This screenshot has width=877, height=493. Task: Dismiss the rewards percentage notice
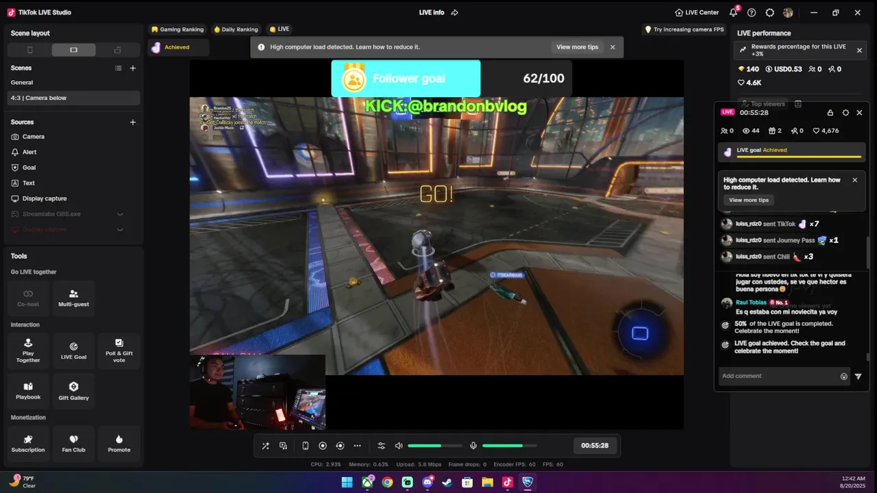[859, 50]
